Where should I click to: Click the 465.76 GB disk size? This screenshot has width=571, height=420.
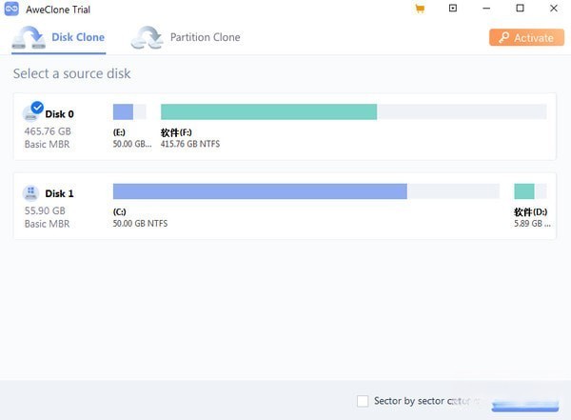[x=48, y=131]
